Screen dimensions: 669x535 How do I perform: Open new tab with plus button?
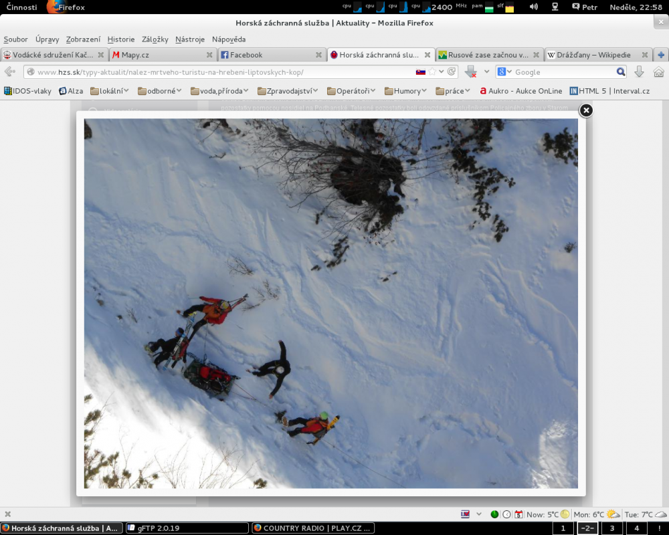(661, 55)
